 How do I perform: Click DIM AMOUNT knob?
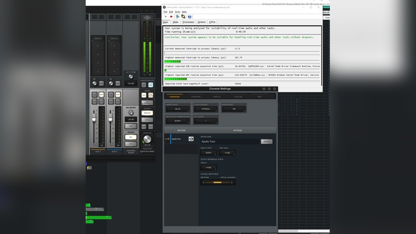131,112
